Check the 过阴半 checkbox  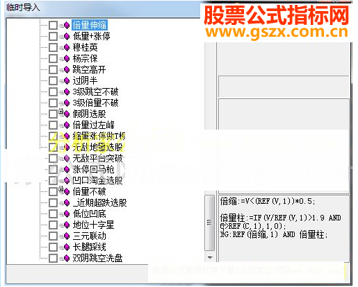[x=53, y=80]
